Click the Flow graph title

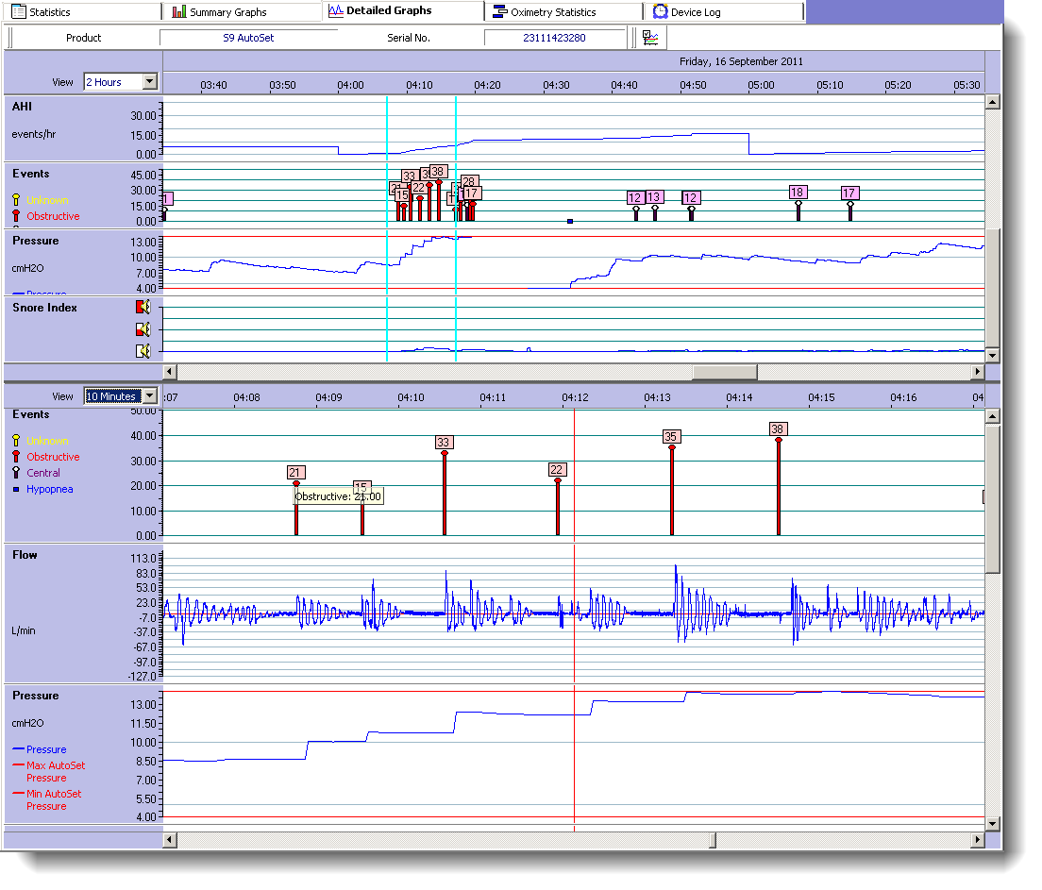[x=25, y=555]
